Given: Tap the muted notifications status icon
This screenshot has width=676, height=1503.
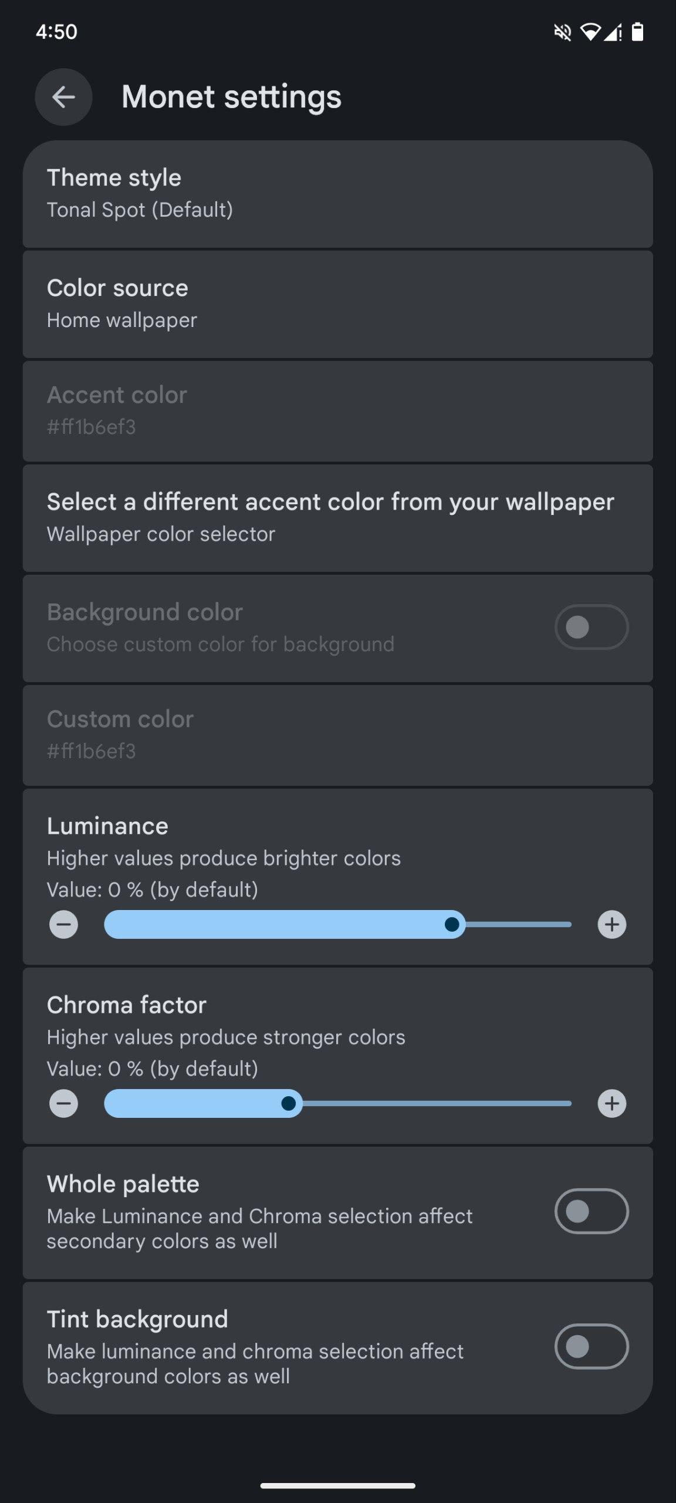Looking at the screenshot, I should coord(562,32).
